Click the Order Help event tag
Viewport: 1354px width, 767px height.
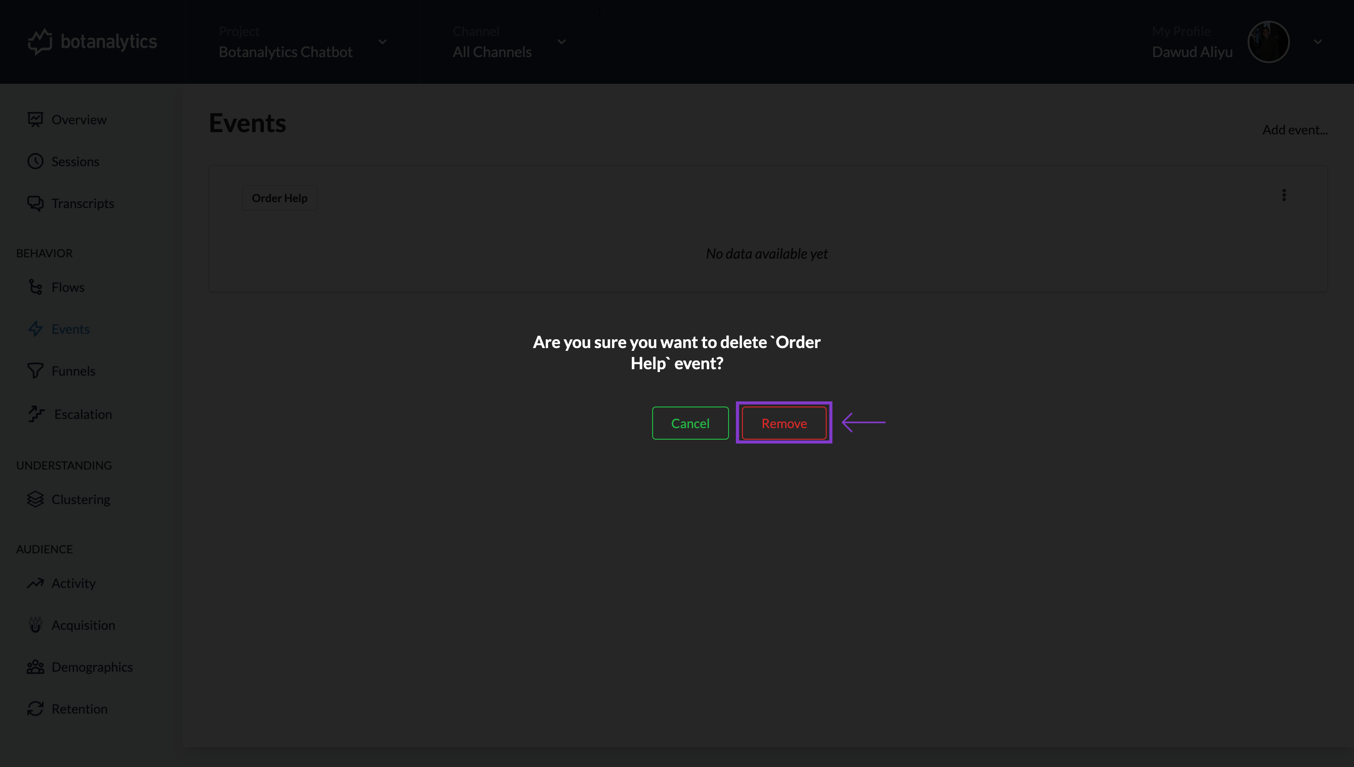[x=279, y=197]
